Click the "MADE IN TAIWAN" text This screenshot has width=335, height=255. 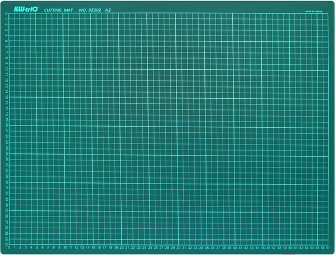tap(314, 12)
